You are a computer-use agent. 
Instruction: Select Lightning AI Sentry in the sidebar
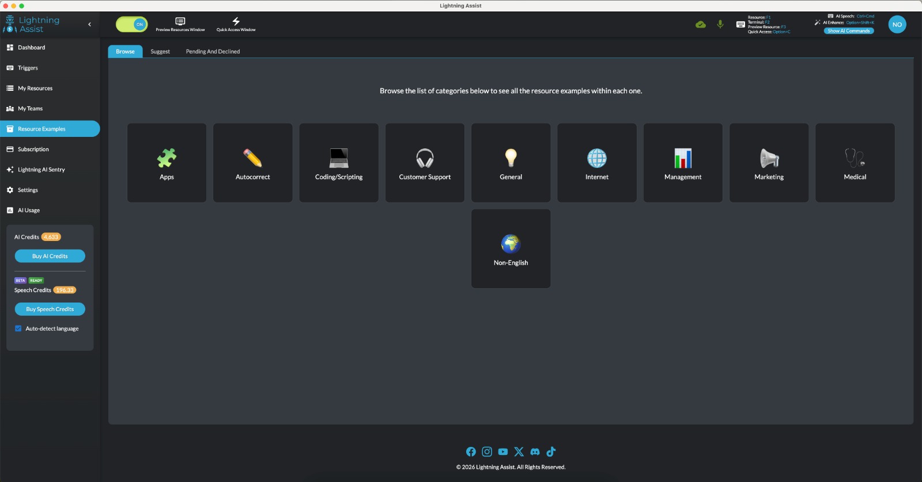tap(41, 170)
